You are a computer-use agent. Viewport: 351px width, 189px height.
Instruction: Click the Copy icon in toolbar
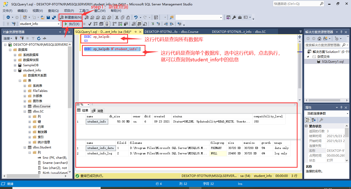pyautogui.click(x=123, y=17)
